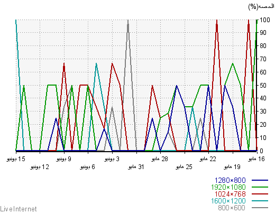This screenshot has width=275, height=214.
Task: Click the percent axis title at top right
Action: coord(261,7)
